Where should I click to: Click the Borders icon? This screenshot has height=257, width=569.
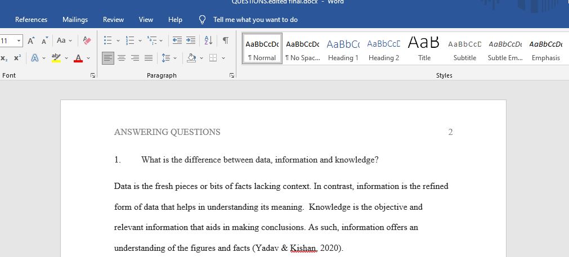point(213,58)
